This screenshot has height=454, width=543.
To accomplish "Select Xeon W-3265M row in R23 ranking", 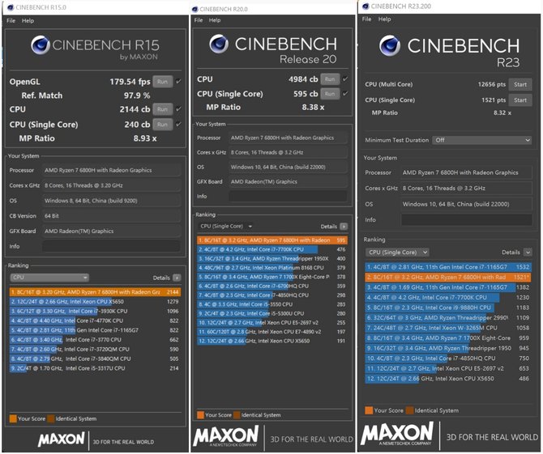I will tap(448, 328).
